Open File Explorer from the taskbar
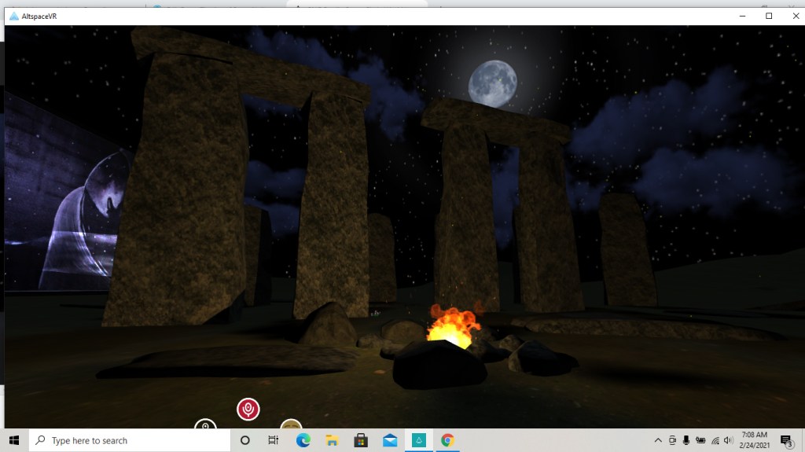 point(332,440)
